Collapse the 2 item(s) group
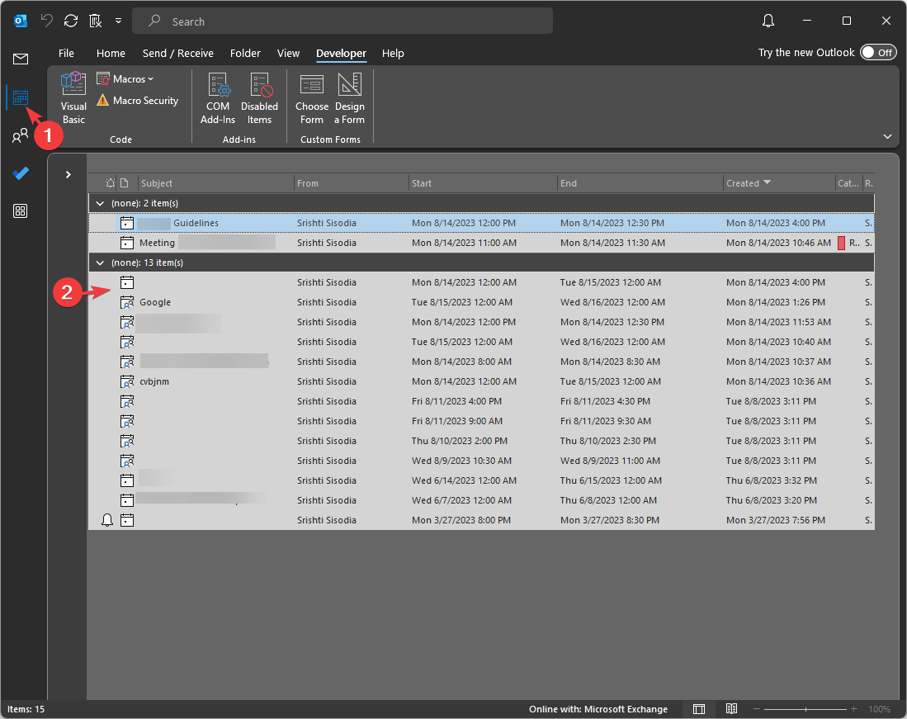The height and width of the screenshot is (719, 907). pos(100,203)
